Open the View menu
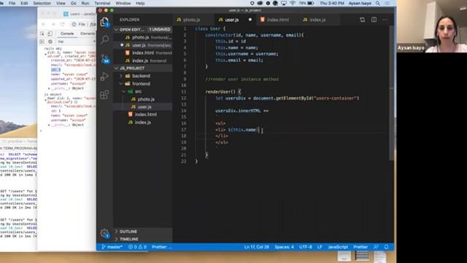 pyautogui.click(x=61, y=3)
